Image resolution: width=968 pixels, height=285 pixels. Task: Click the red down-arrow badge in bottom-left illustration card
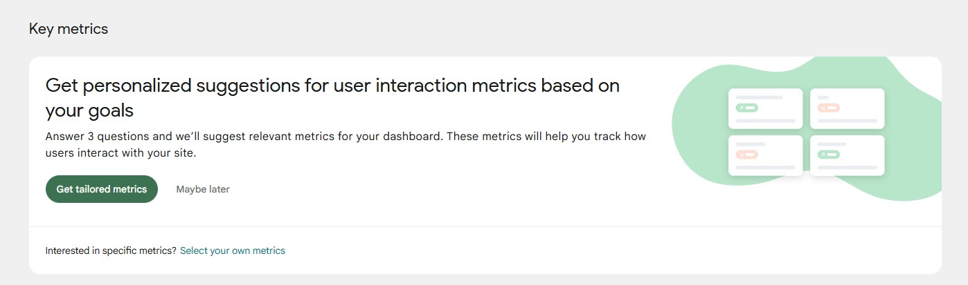pyautogui.click(x=746, y=155)
